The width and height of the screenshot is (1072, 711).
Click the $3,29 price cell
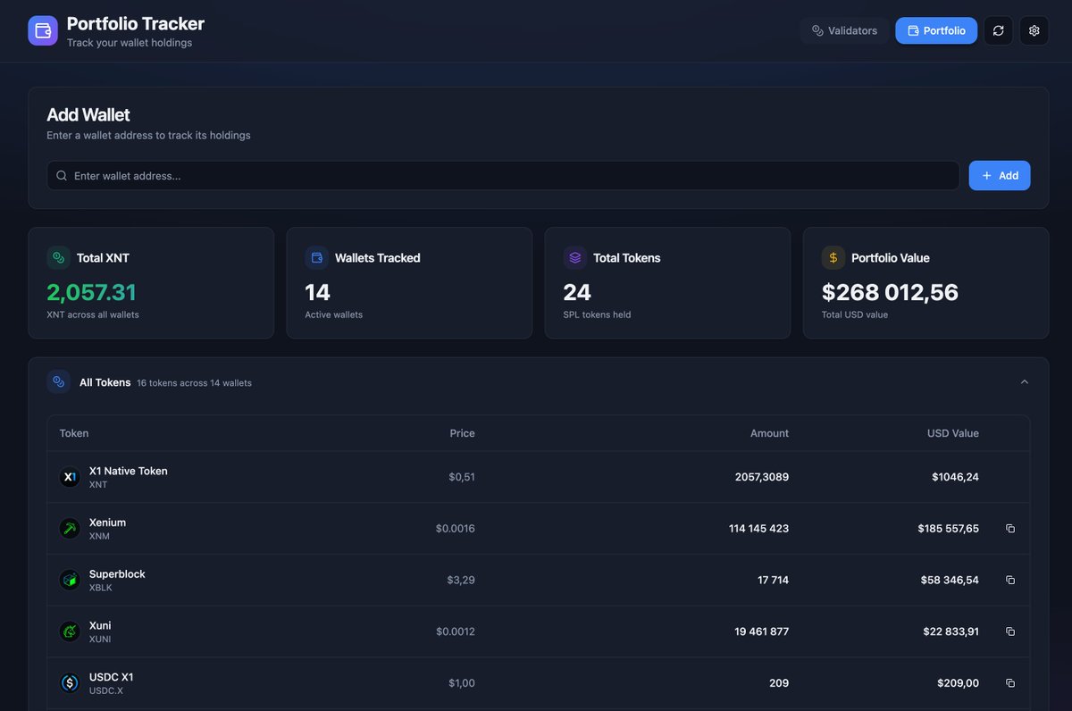point(461,581)
